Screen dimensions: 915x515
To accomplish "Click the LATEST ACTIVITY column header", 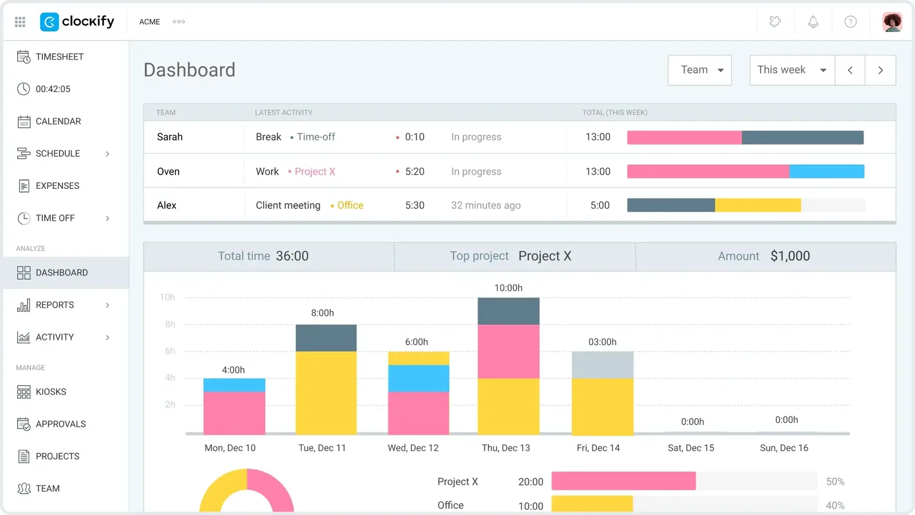I will point(284,113).
